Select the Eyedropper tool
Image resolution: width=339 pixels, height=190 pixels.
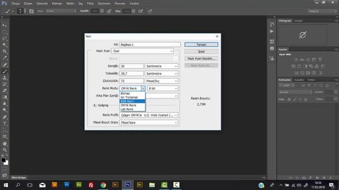point(5,58)
